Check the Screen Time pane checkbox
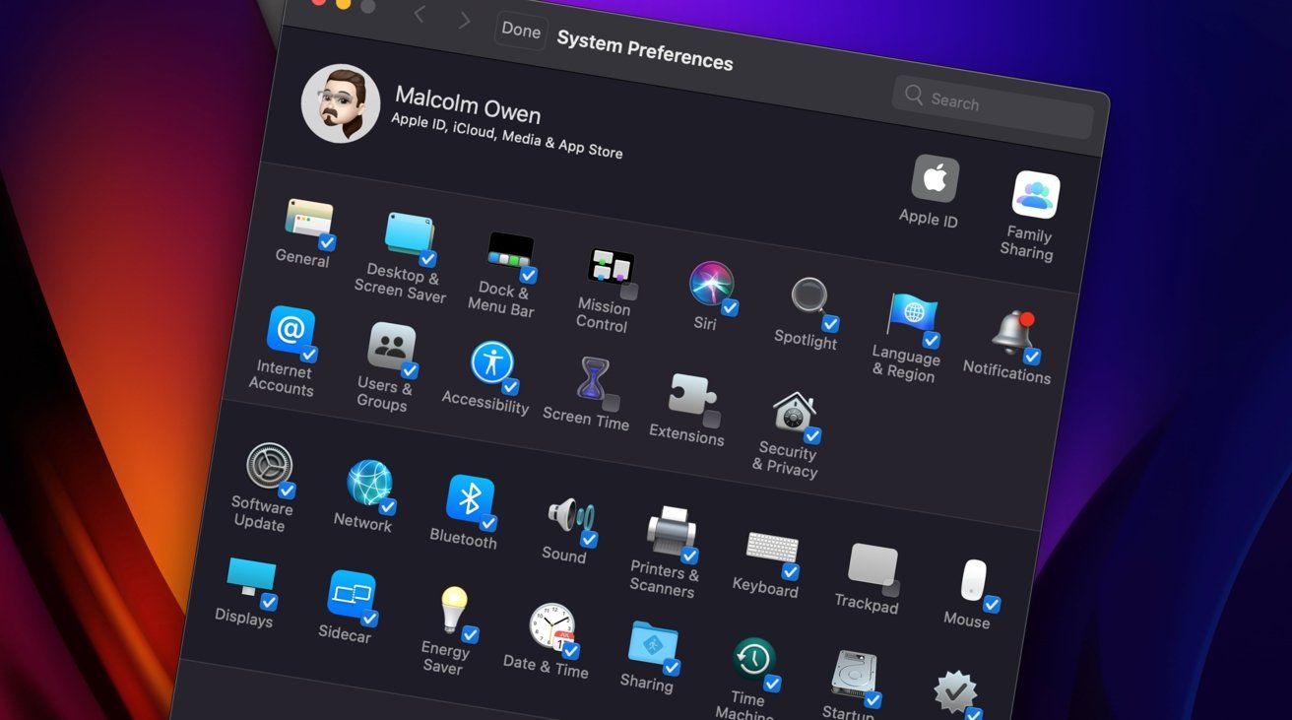1292x720 pixels. pos(611,402)
